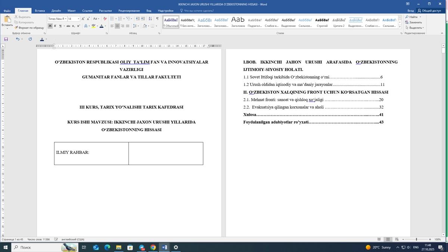Justify text using the alignment icon
The height and width of the screenshot is (252, 448).
tap(128, 26)
